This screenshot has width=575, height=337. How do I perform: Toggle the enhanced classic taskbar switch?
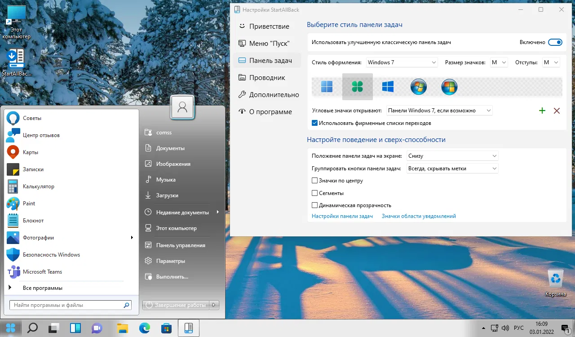[555, 42]
